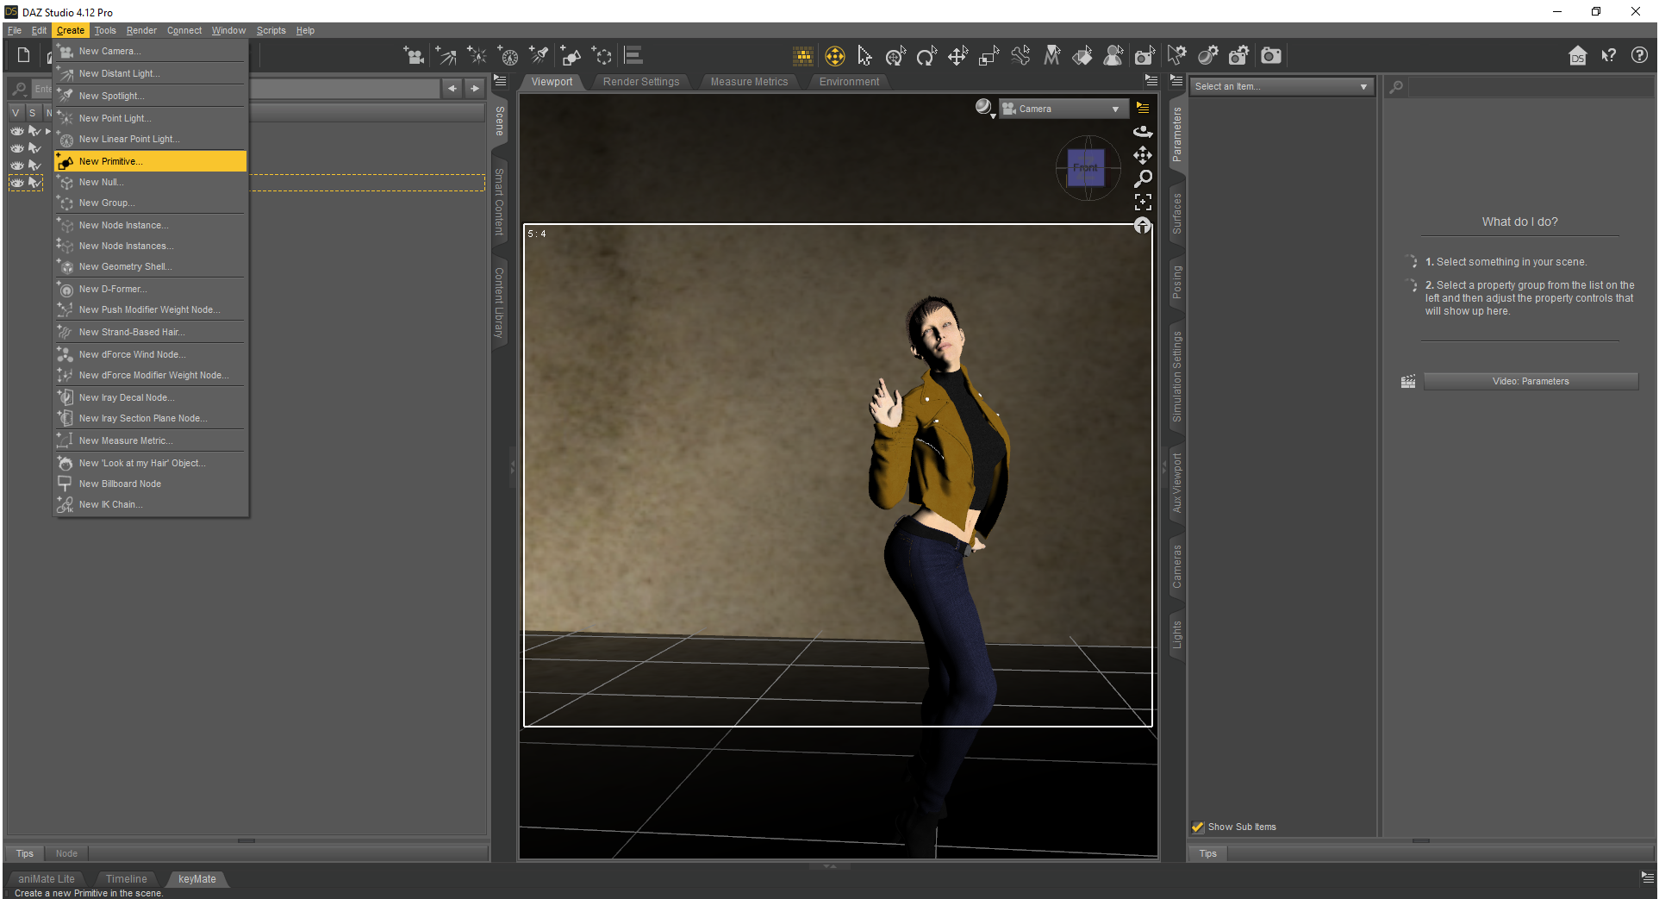Click the create new spotlight toolbar icon
This screenshot has width=1659, height=899.
click(x=539, y=57)
